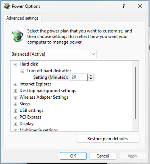
Task: Expand the Internet Explorer node
Action: pos(15,85)
